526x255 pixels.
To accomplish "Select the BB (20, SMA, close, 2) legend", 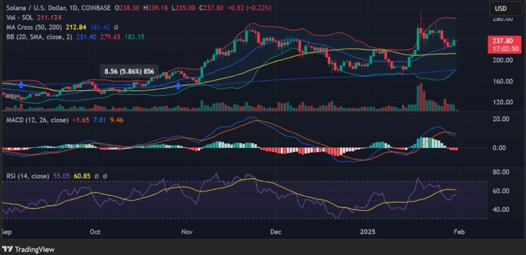I will [39, 37].
